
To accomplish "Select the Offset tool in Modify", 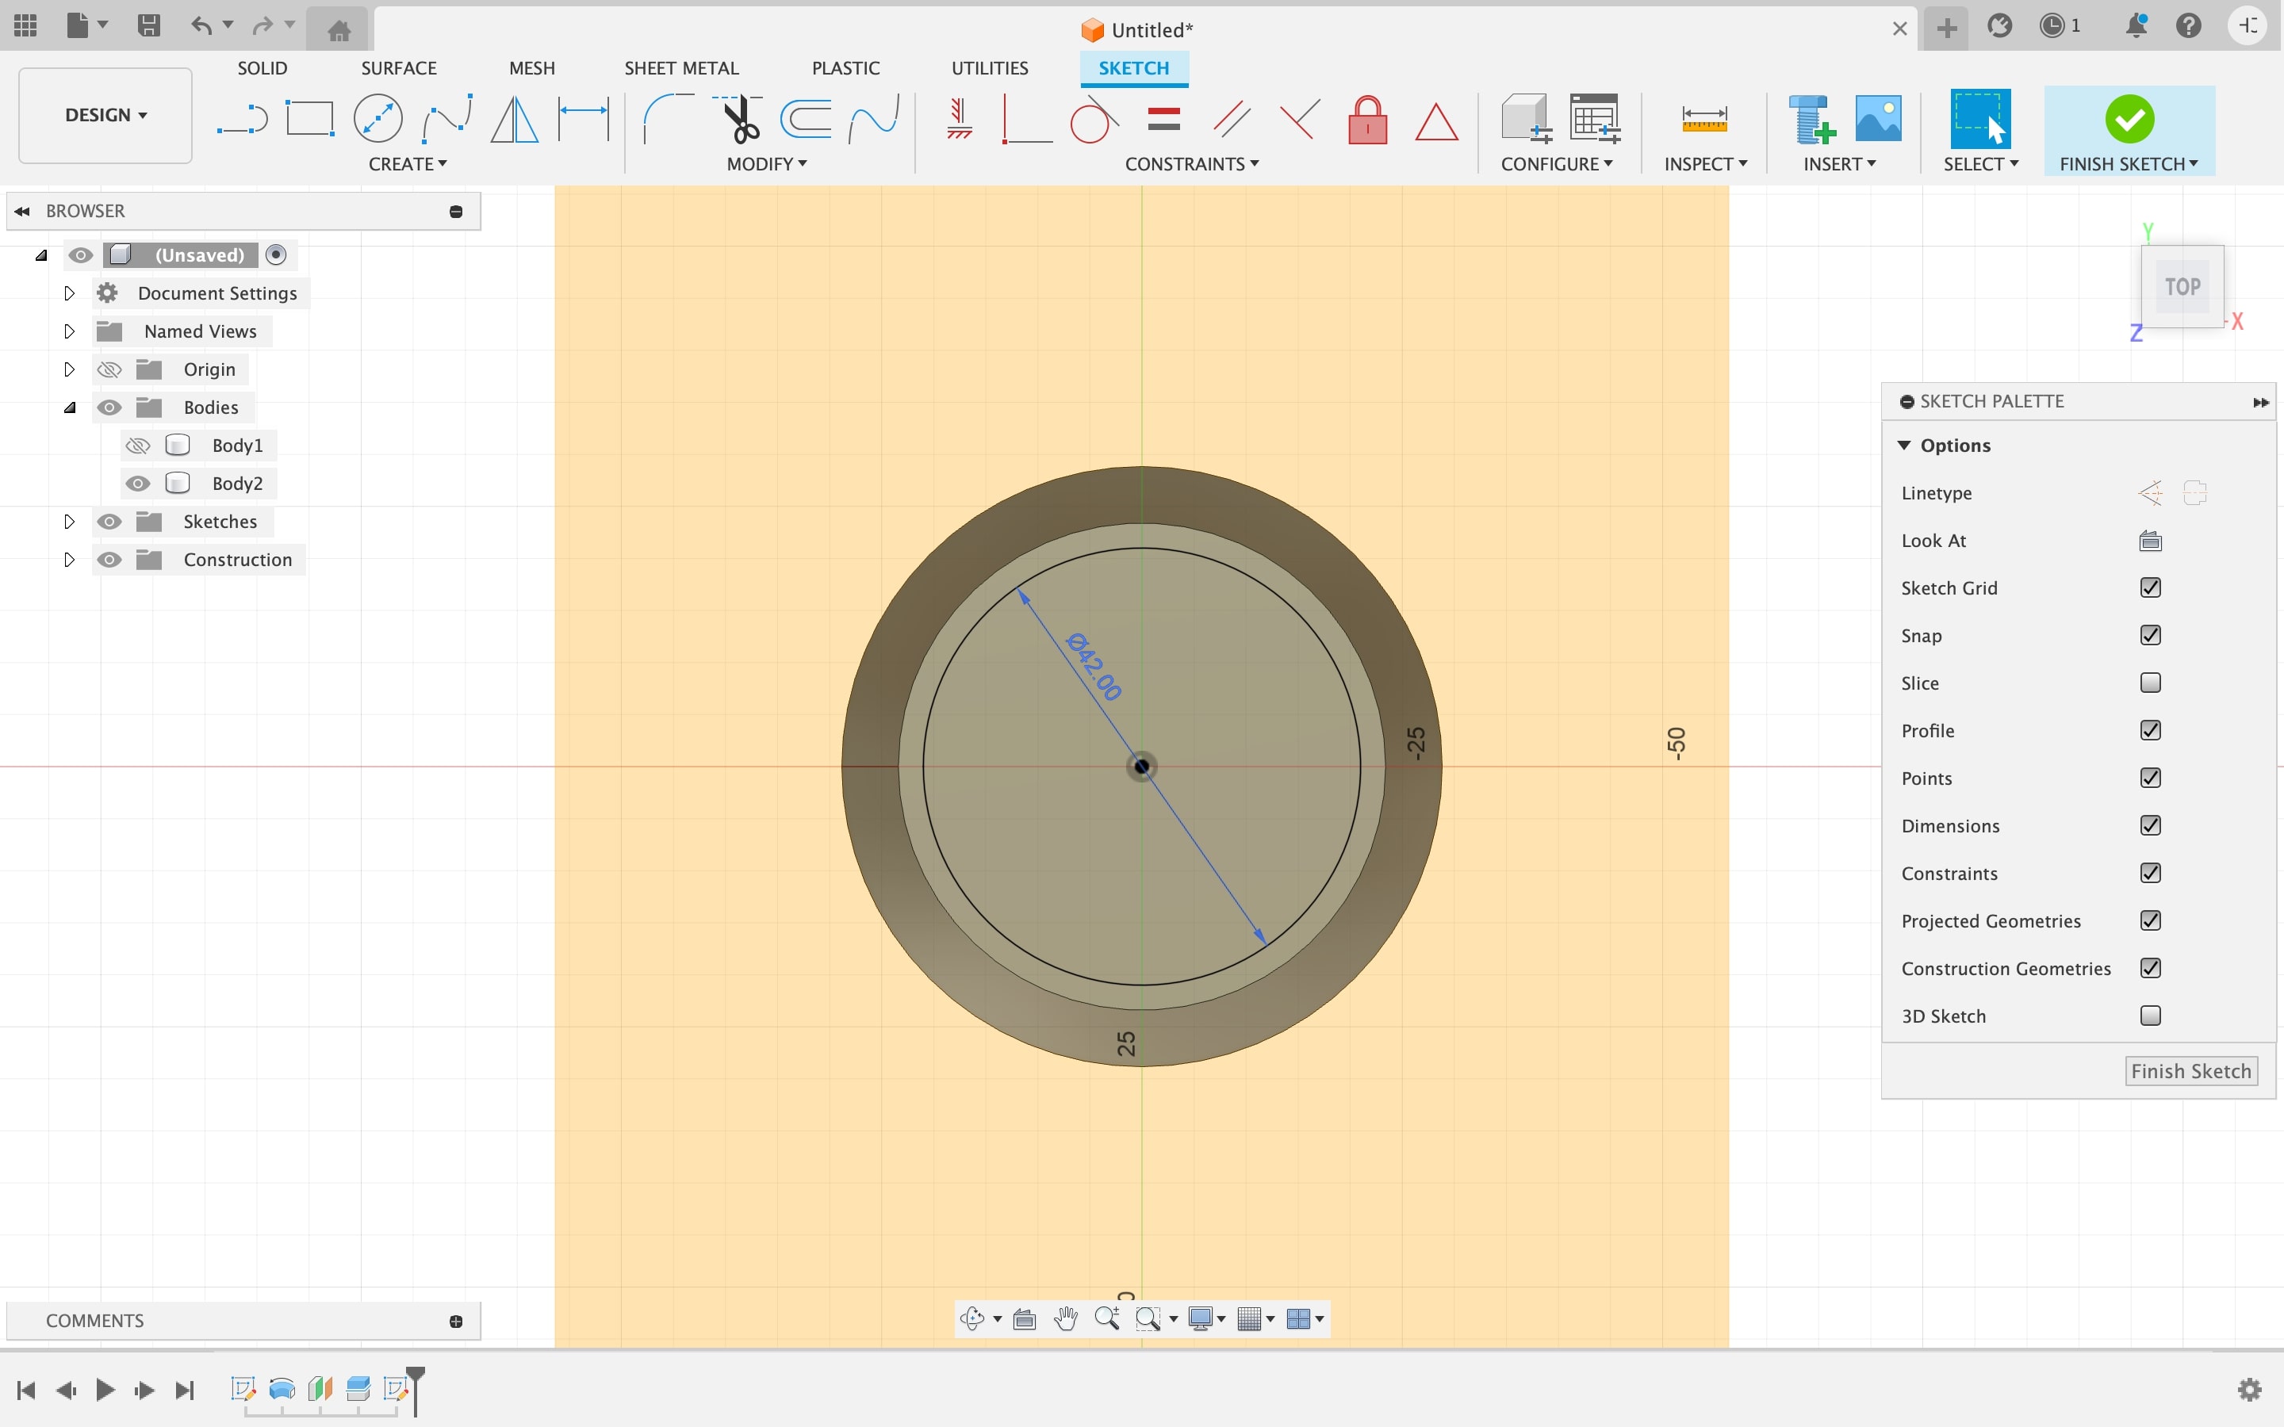I will click(x=806, y=120).
